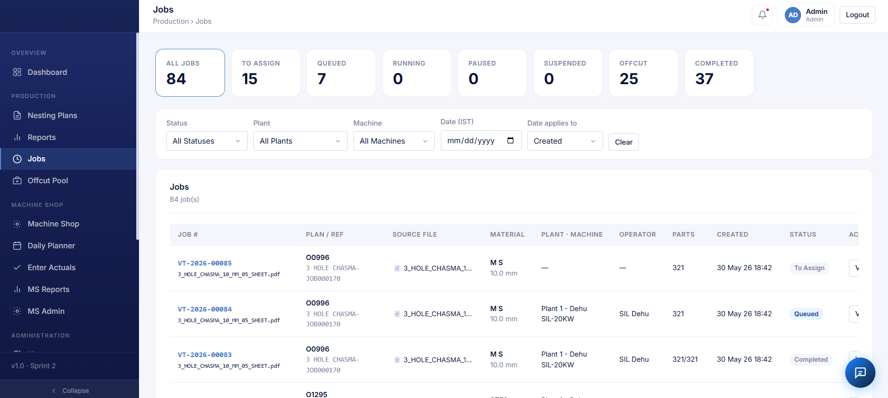Click the To Assign status badge
This screenshot has height=398, width=888.
point(809,268)
